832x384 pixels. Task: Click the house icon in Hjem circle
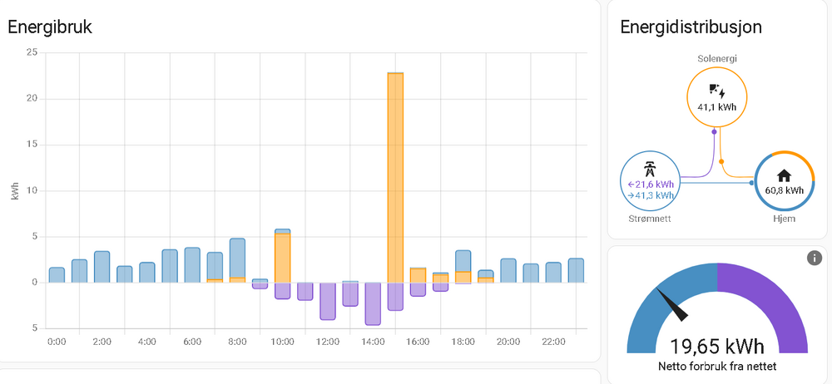coord(783,175)
